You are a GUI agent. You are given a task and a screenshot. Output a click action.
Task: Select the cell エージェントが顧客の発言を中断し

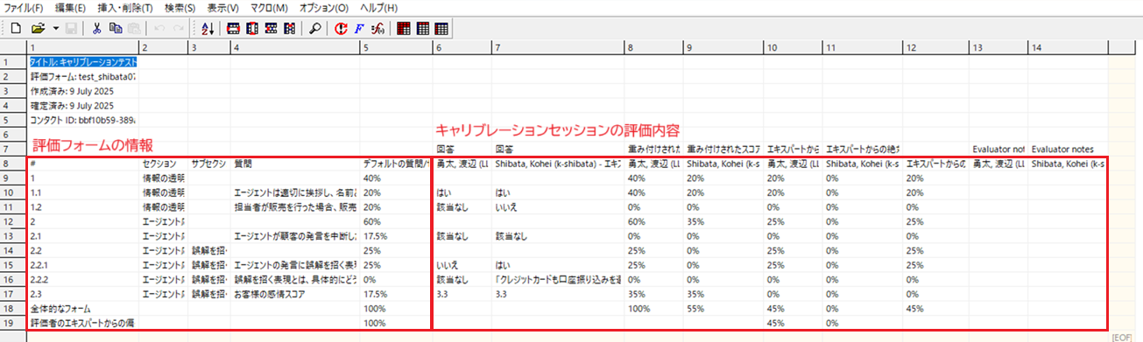coord(294,235)
